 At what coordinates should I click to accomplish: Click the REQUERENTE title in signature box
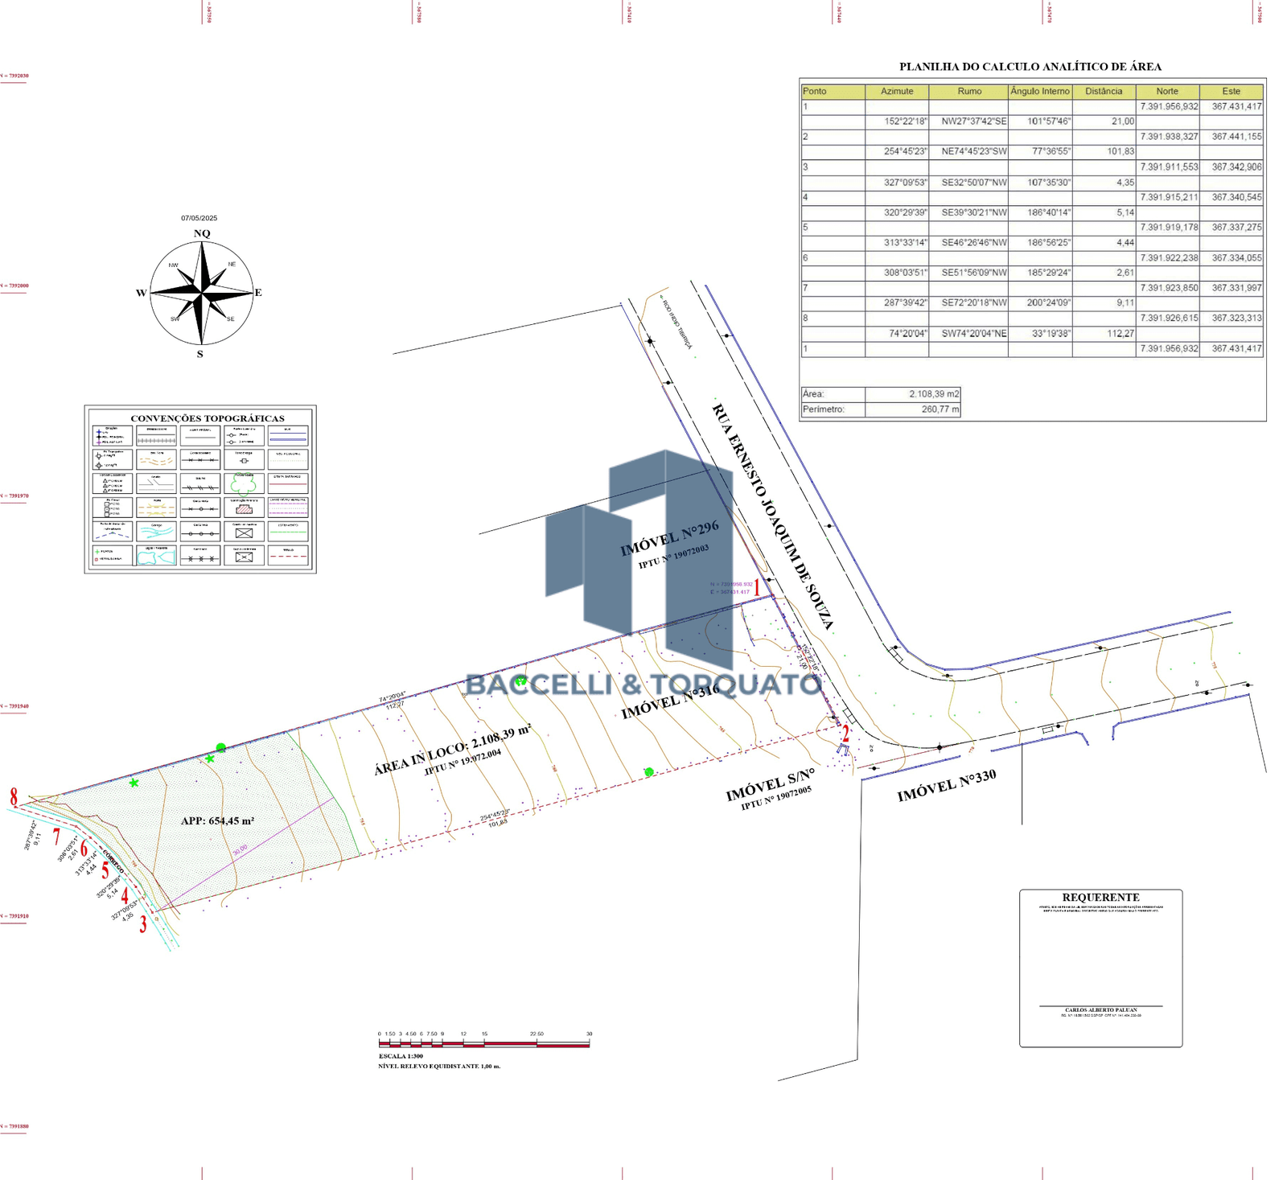(x=1100, y=898)
